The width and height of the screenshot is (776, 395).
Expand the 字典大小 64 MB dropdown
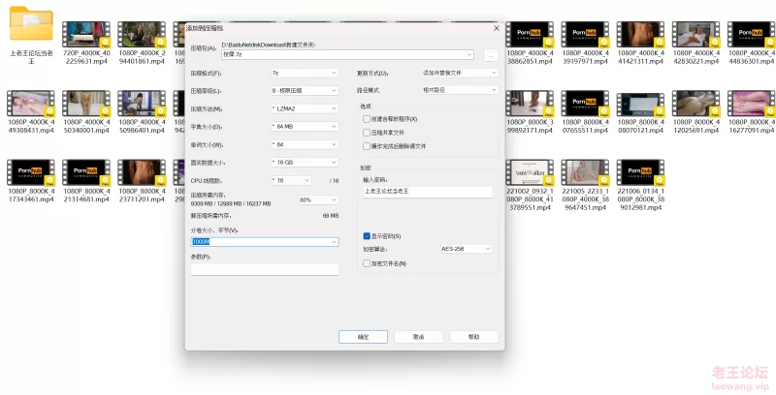305,127
